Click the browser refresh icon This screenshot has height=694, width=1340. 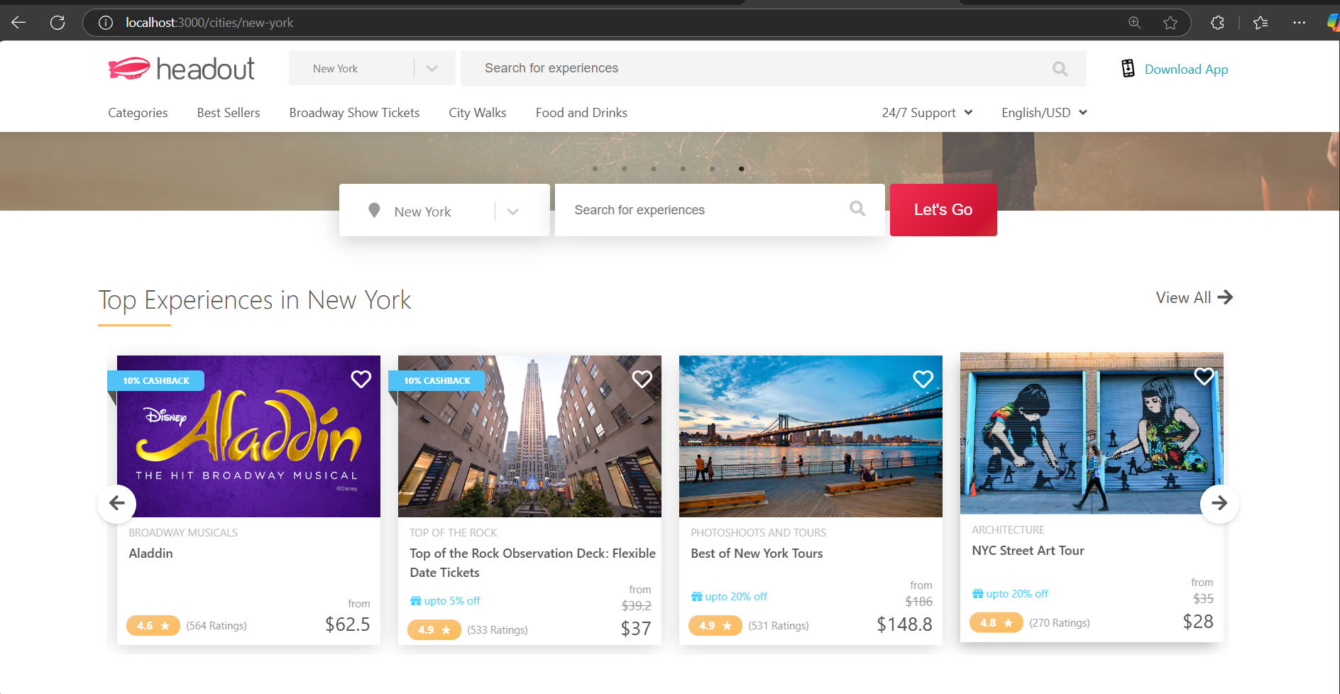57,23
